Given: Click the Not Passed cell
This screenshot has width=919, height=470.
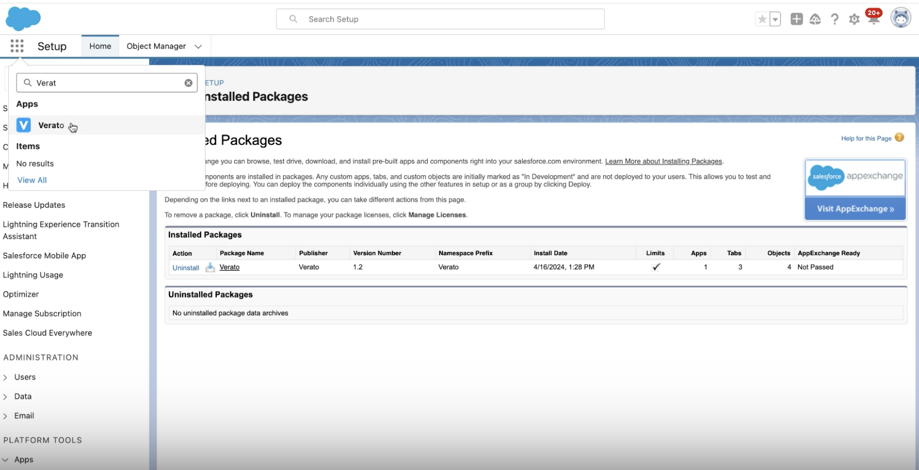Looking at the screenshot, I should (815, 267).
